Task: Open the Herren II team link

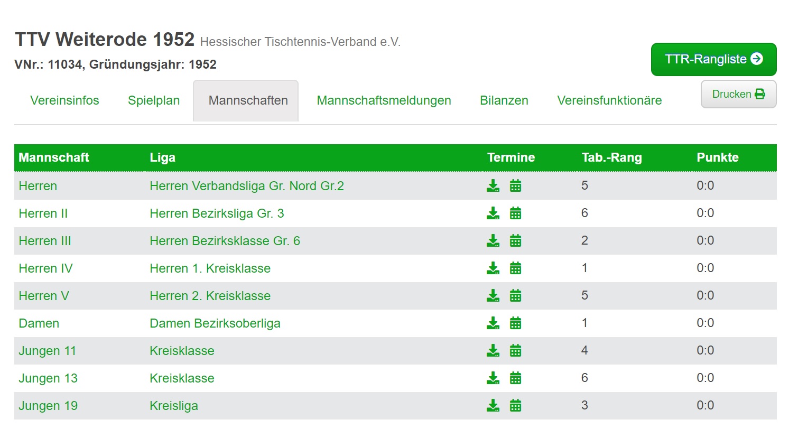Action: coord(43,213)
